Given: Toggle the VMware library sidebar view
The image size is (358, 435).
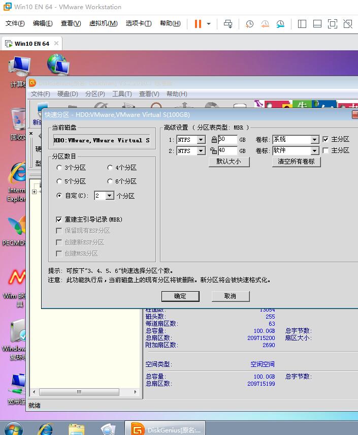Looking at the screenshot, I should tap(302, 24).
